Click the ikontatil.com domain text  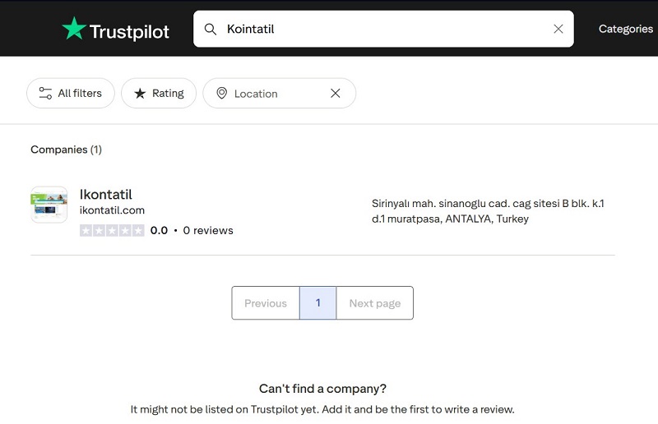click(x=112, y=210)
